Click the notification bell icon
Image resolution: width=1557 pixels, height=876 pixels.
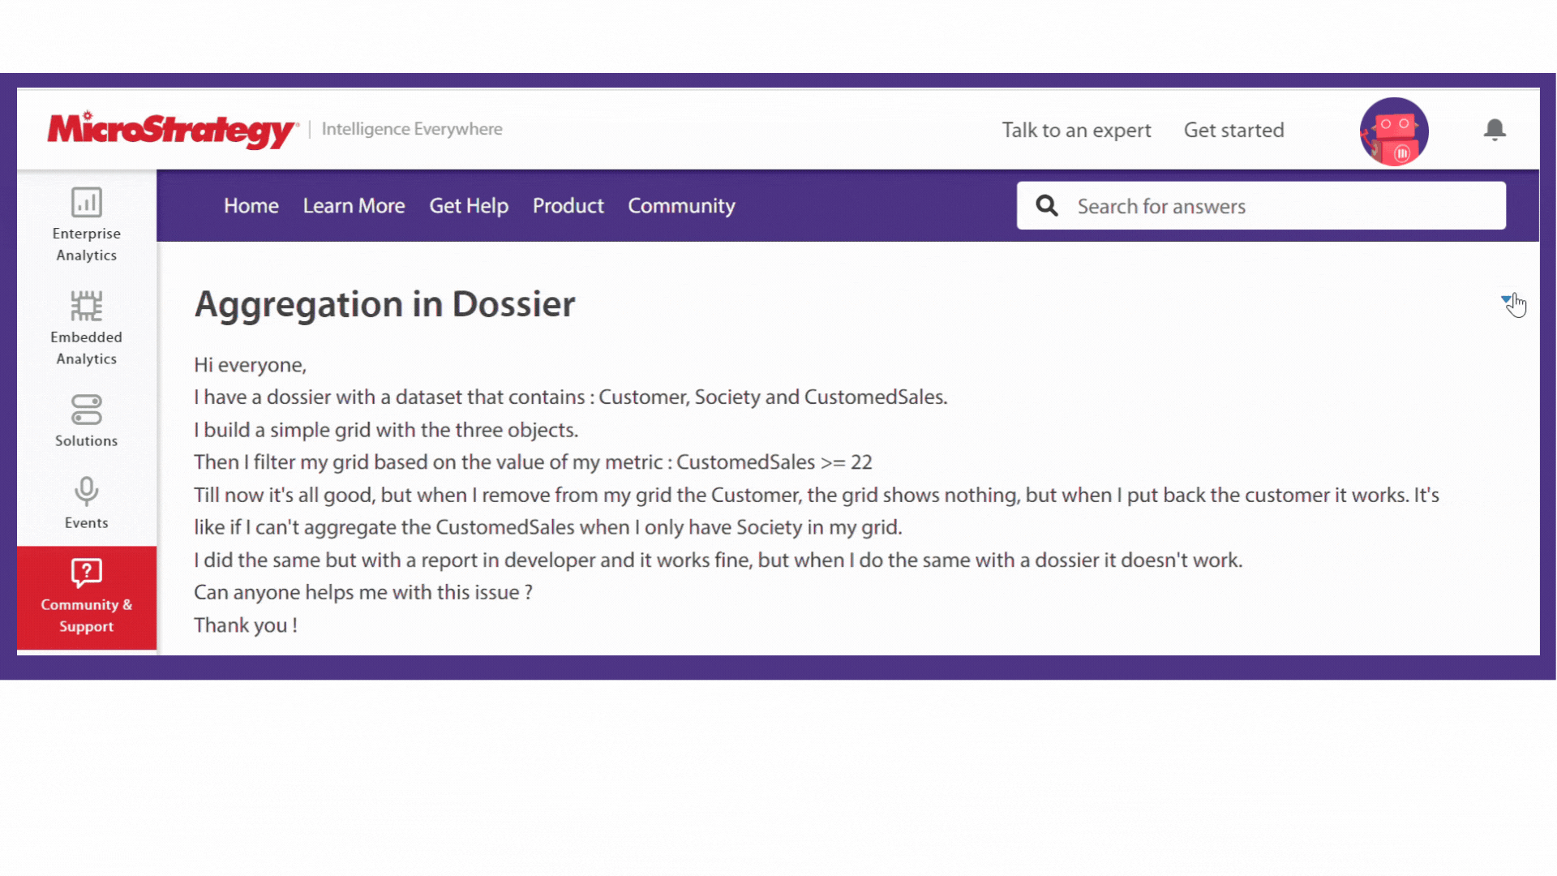click(x=1494, y=131)
